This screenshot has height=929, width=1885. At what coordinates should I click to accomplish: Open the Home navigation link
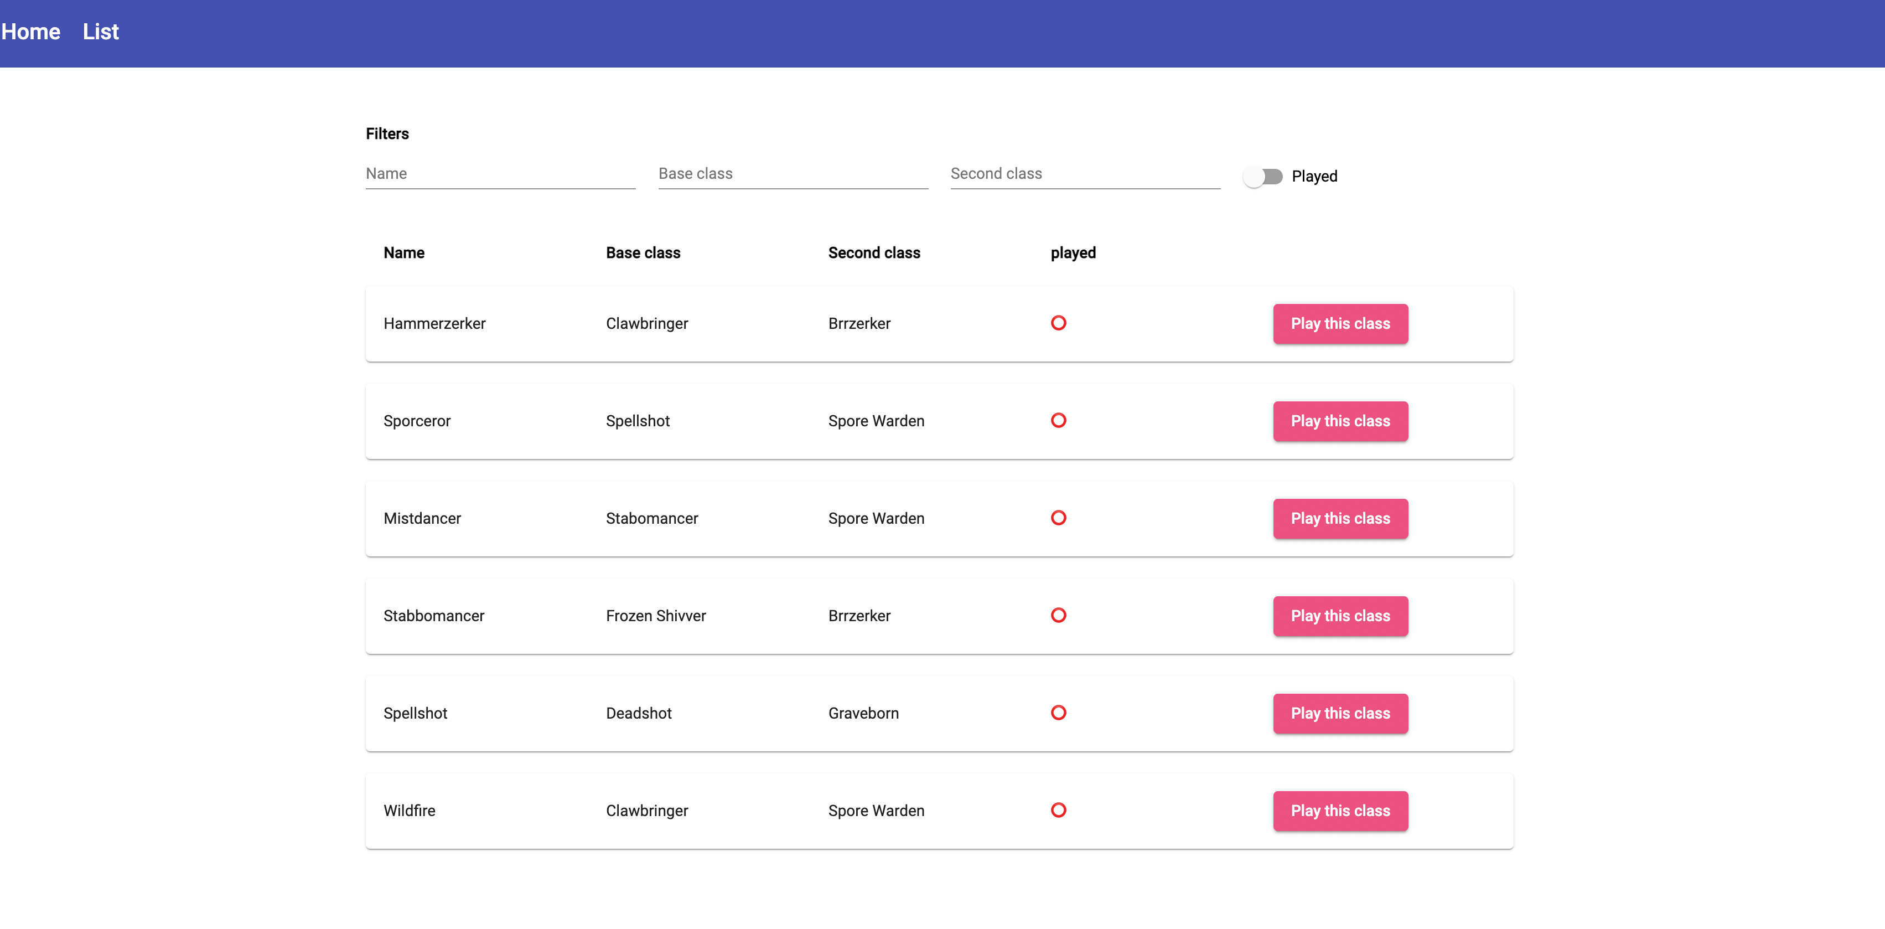[31, 32]
